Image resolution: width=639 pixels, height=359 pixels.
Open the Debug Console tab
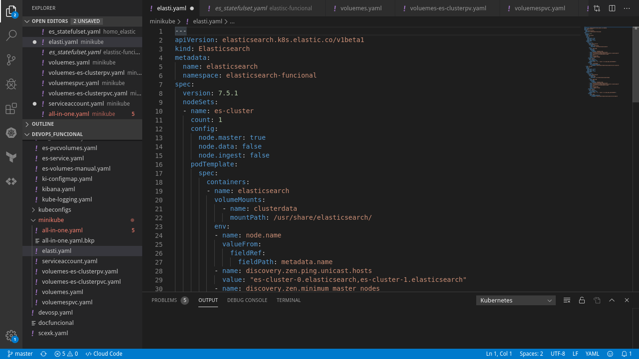pos(247,300)
